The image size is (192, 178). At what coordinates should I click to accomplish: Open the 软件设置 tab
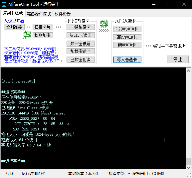(x=63, y=14)
